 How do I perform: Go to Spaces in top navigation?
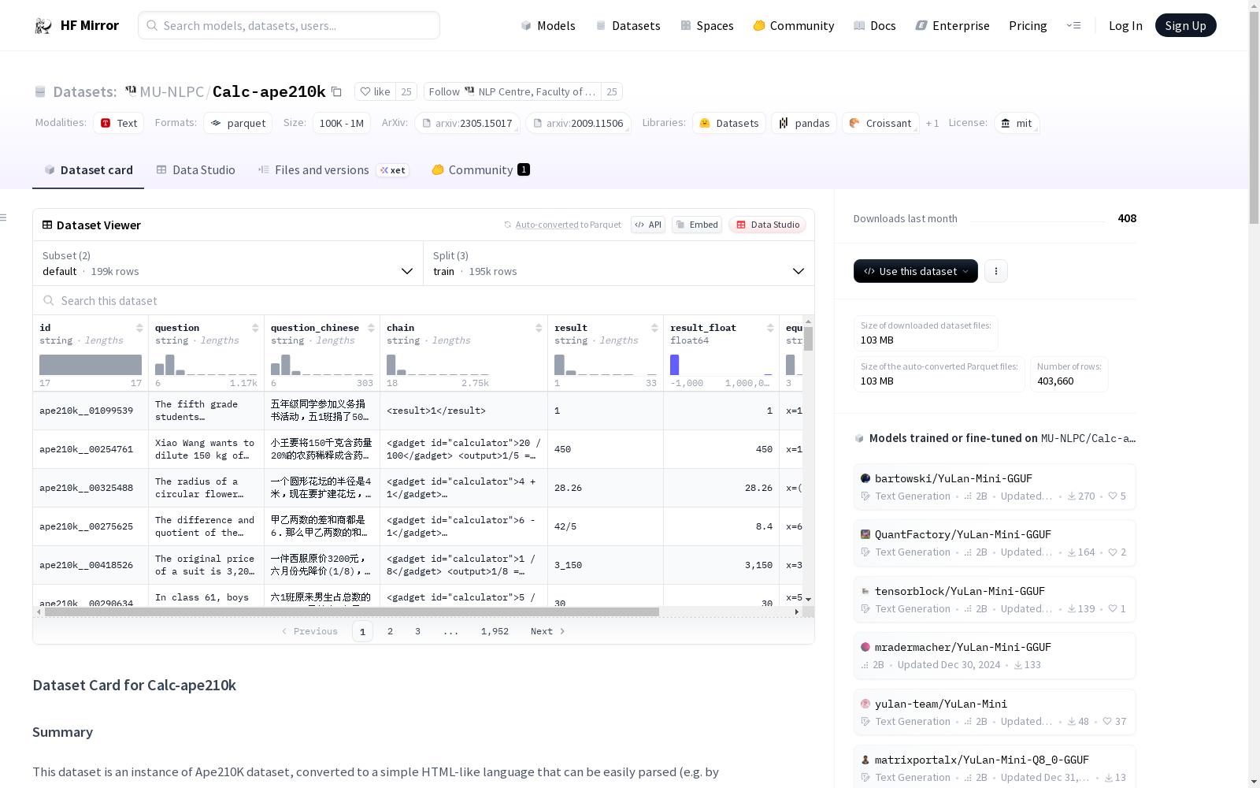707,26
